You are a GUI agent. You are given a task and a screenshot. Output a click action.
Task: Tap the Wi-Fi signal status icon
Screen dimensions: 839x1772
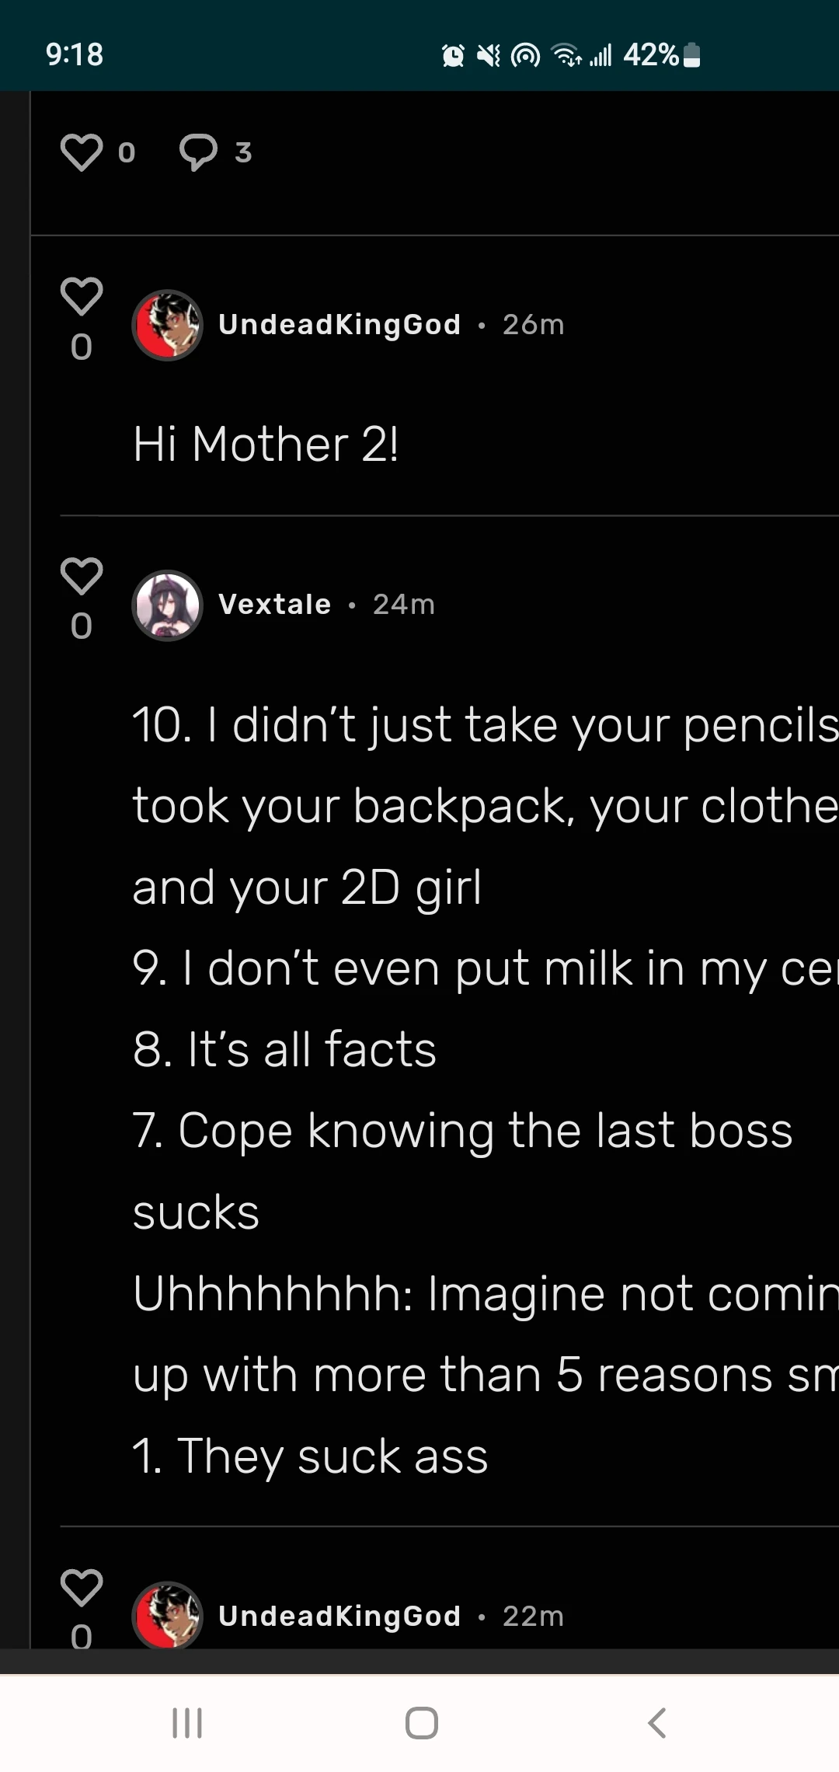566,55
